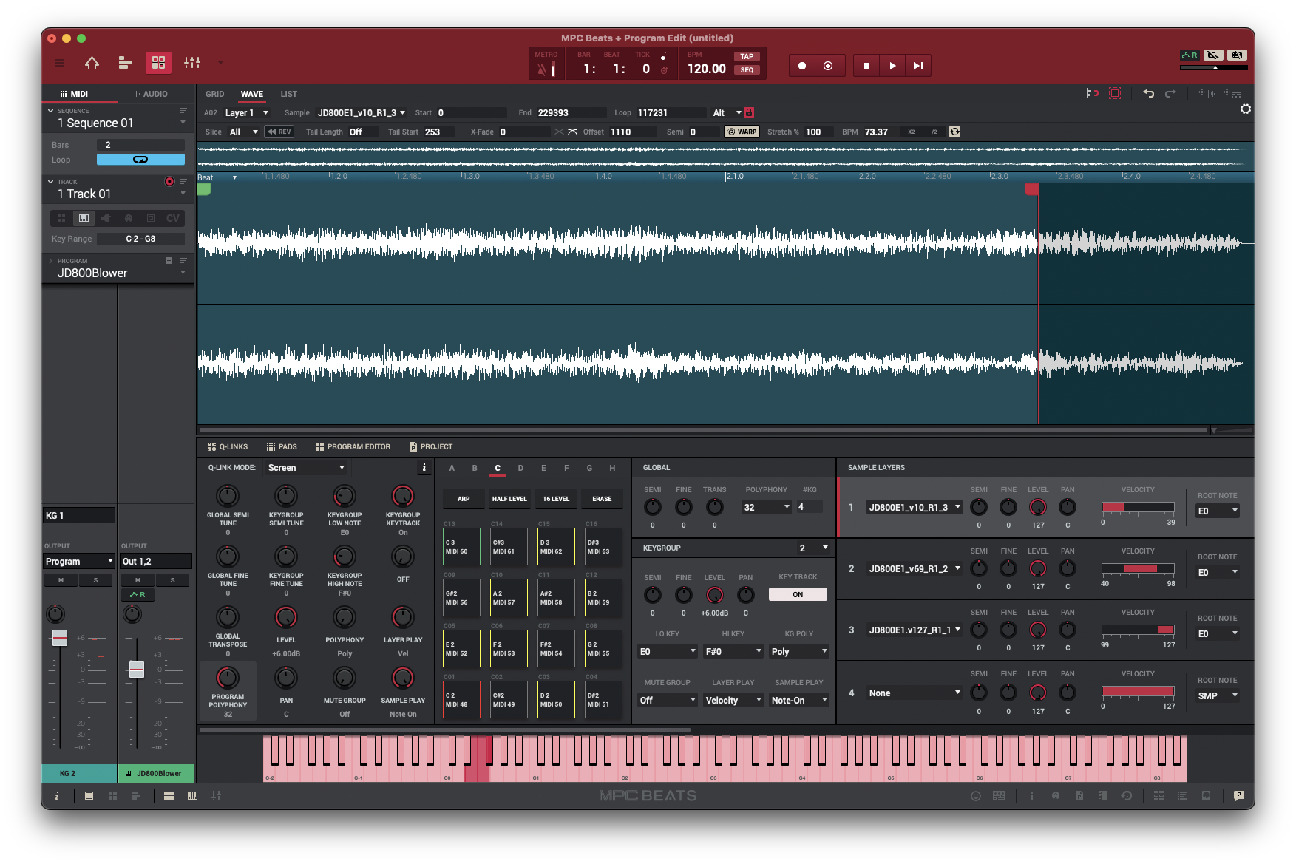Click the BPM detect refresh icon
Screen dimensions: 1296x864
[x=954, y=132]
